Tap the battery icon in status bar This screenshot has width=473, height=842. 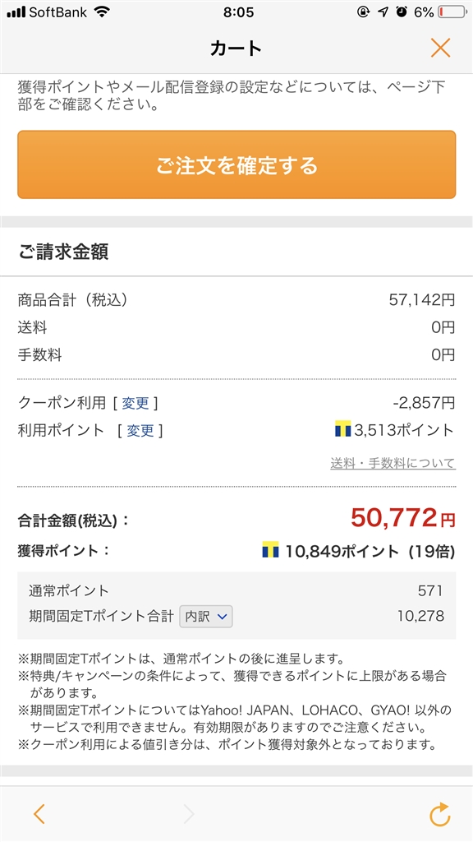click(x=452, y=12)
